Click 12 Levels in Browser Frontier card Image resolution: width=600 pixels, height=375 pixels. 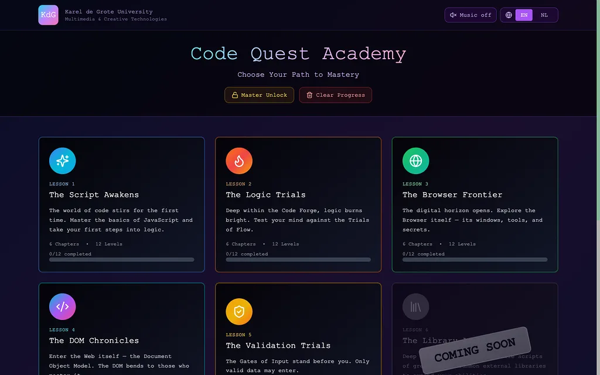(x=462, y=244)
